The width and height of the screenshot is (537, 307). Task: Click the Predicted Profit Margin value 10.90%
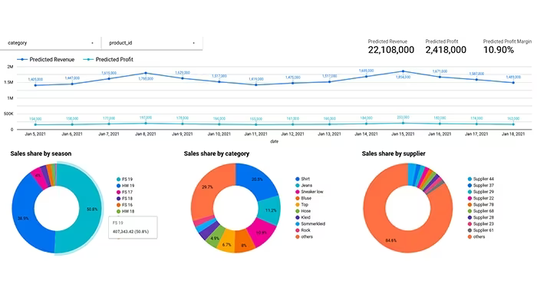coord(499,50)
